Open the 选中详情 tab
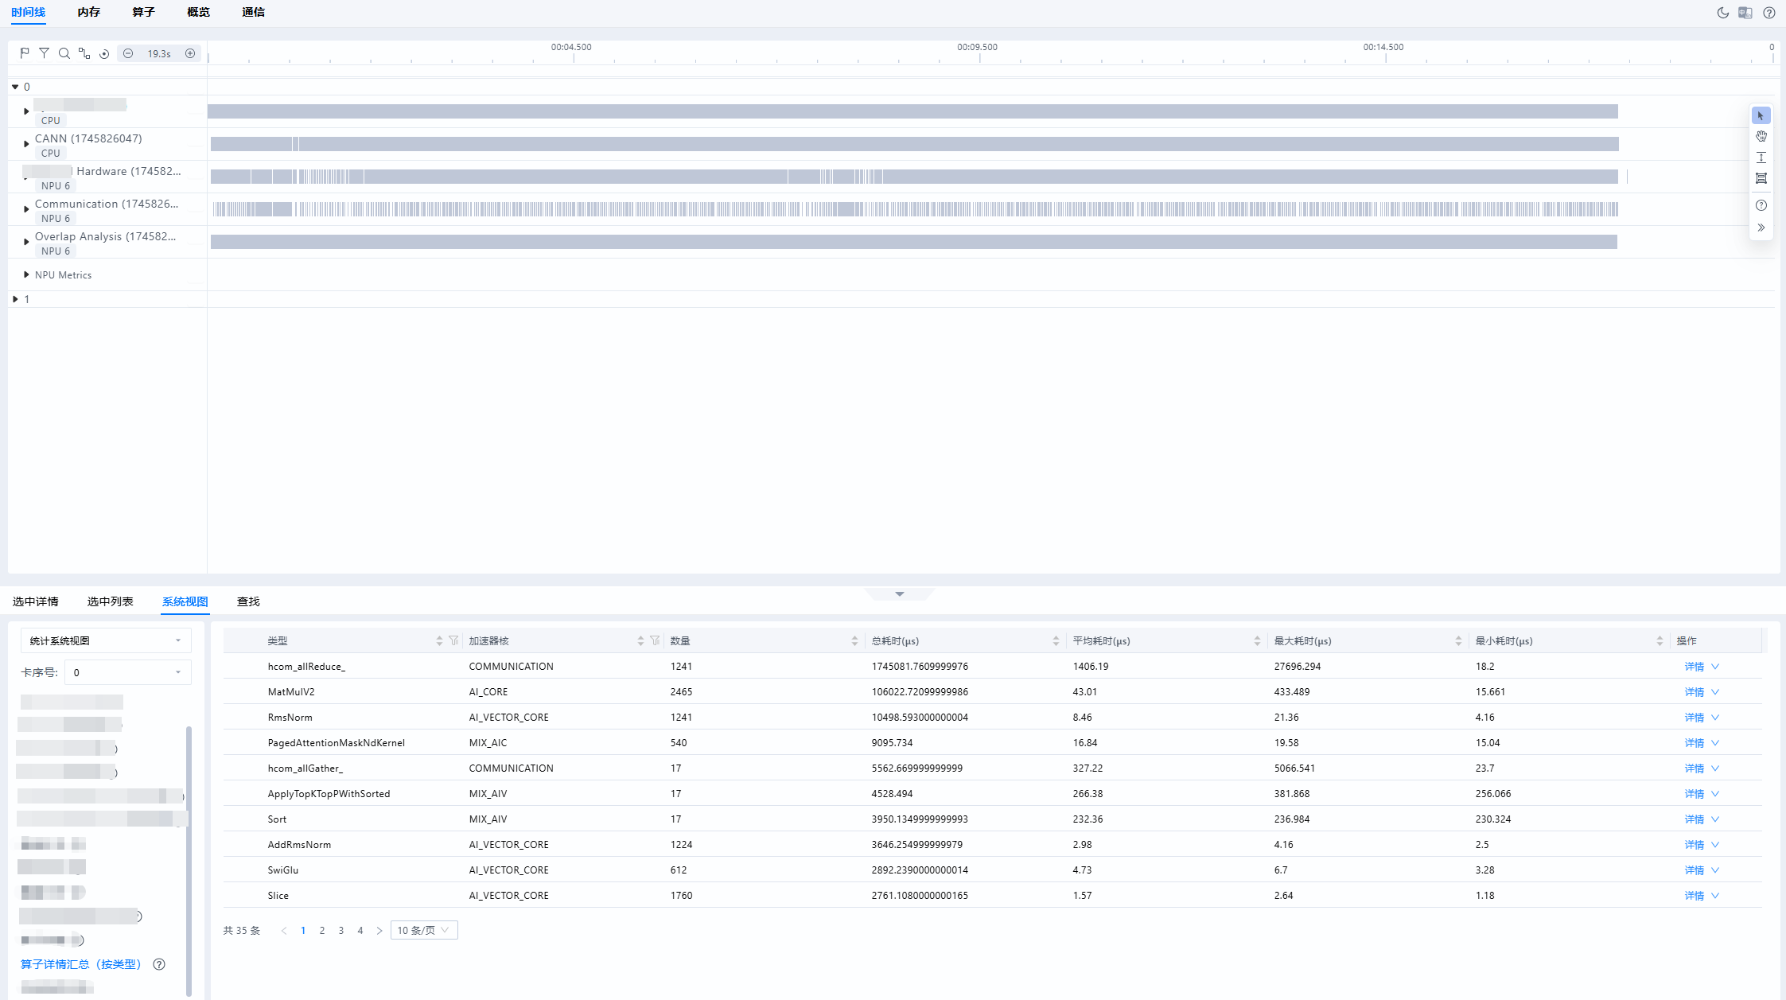Viewport: 1786px width, 1000px height. [36, 601]
